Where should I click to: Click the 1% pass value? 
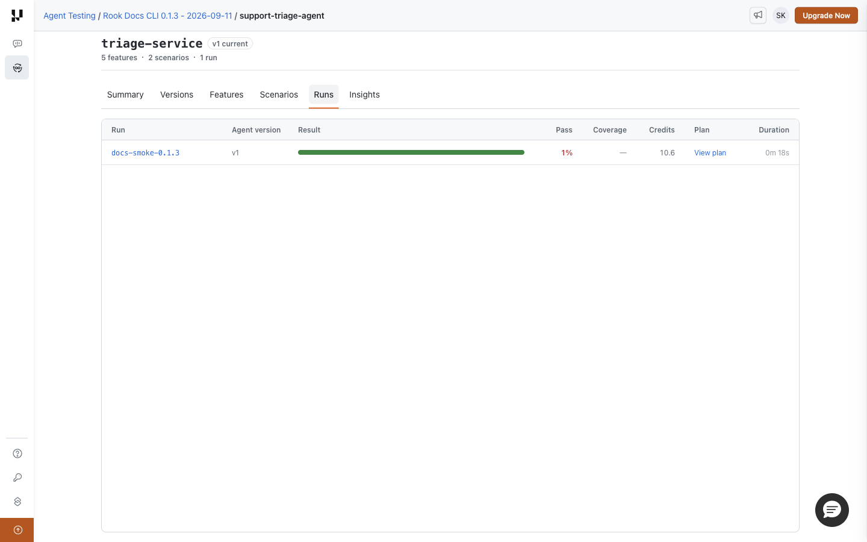click(x=567, y=153)
